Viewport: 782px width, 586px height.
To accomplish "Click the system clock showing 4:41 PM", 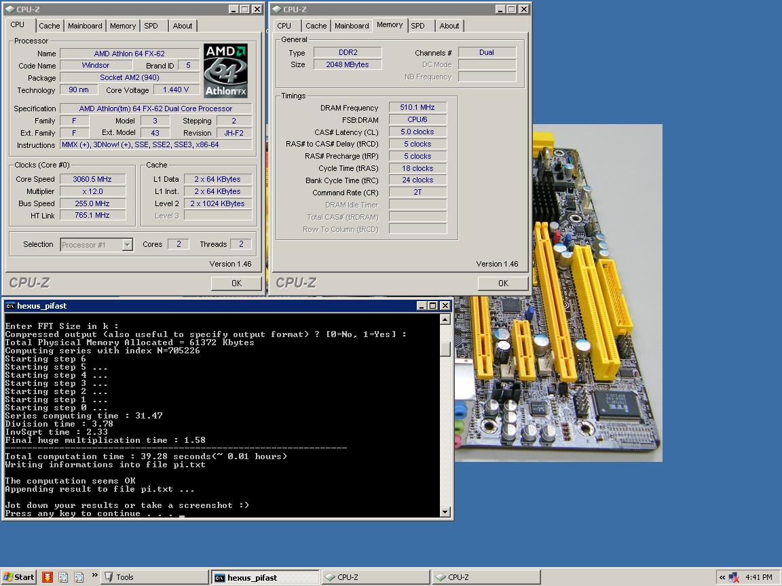I will click(x=758, y=577).
